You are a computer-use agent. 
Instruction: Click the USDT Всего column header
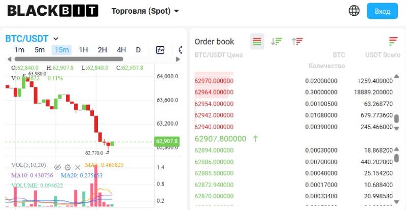click(x=383, y=55)
